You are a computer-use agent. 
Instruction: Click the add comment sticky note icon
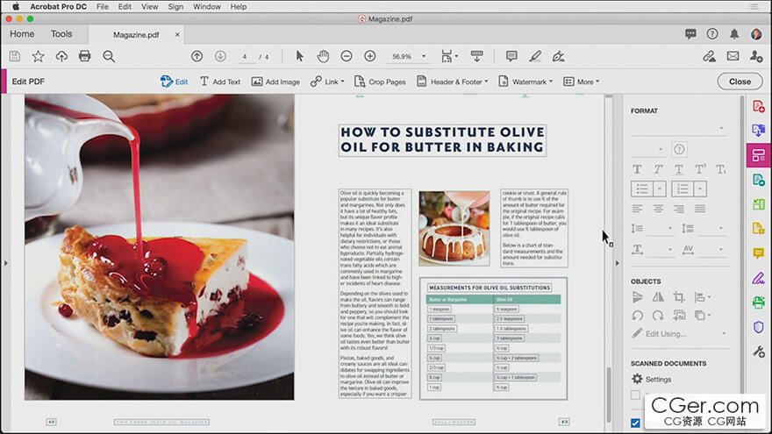511,56
